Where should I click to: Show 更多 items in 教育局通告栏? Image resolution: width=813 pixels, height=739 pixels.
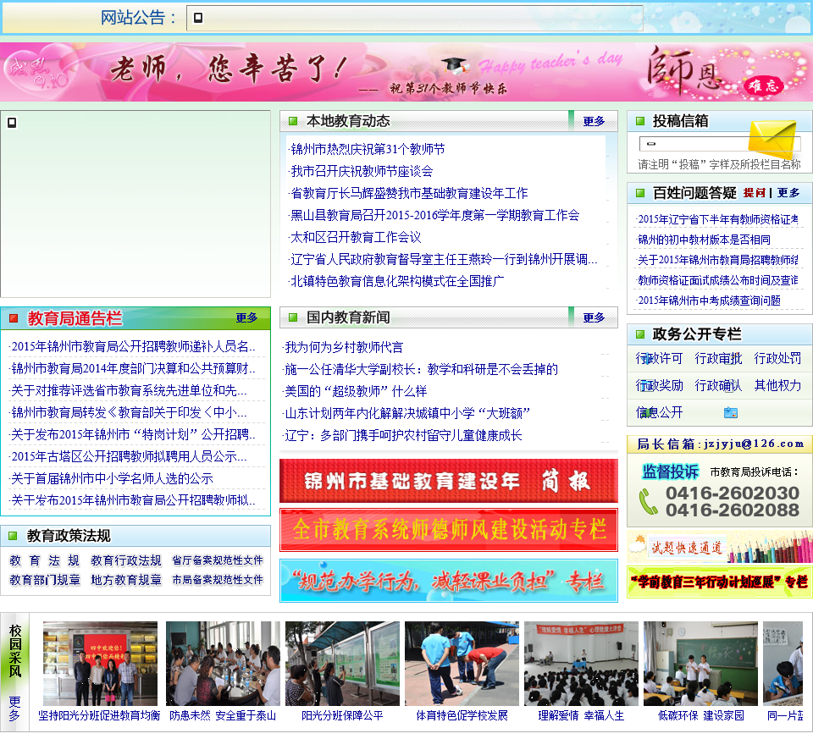click(x=246, y=318)
